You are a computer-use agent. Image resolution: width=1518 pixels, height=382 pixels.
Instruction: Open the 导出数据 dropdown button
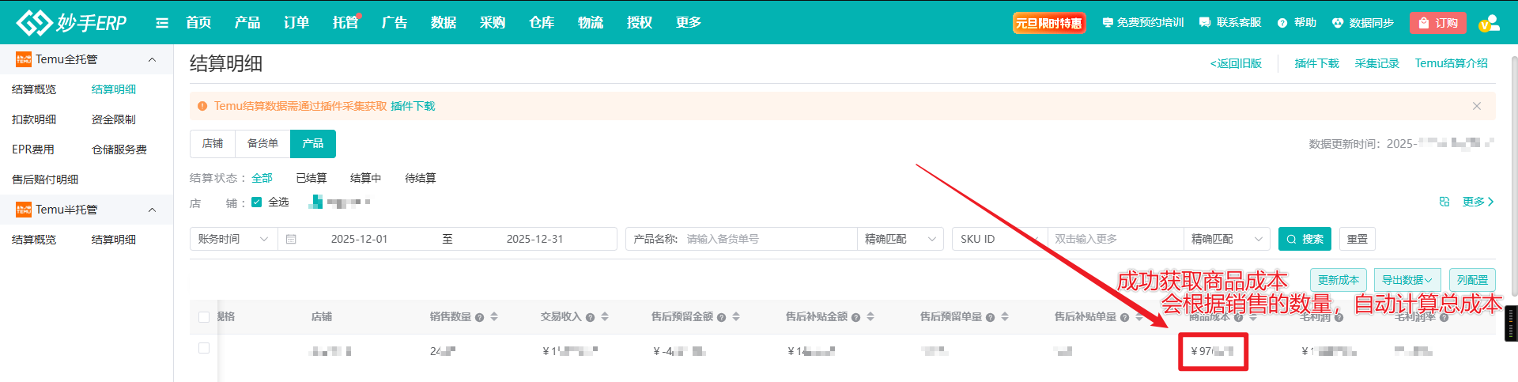(x=1407, y=280)
